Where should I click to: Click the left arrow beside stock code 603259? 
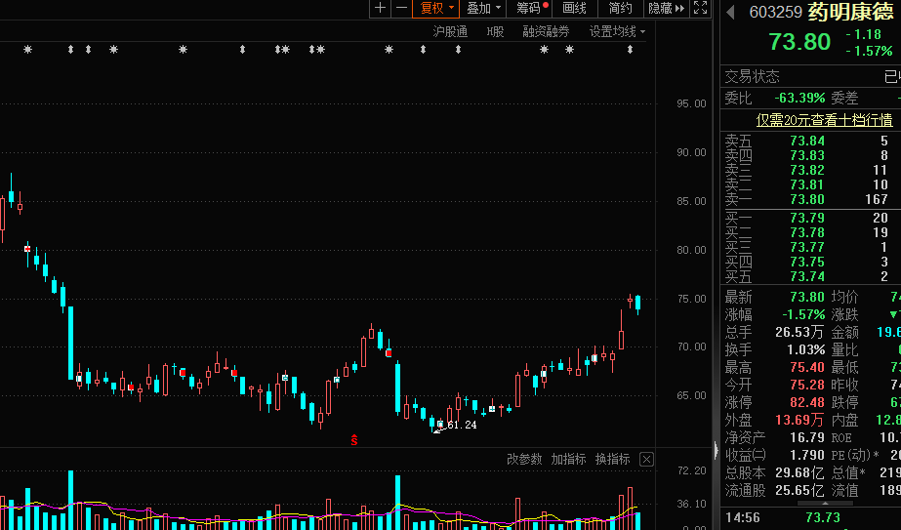click(x=729, y=13)
